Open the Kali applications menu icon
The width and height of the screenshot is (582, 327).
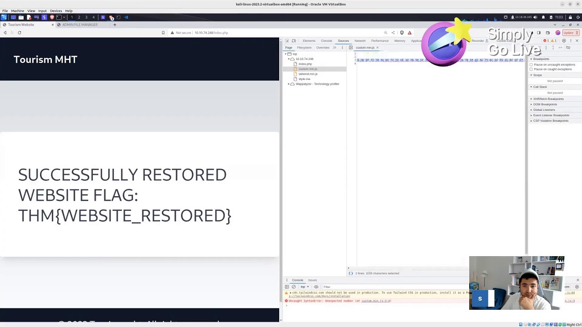[x=4, y=17]
